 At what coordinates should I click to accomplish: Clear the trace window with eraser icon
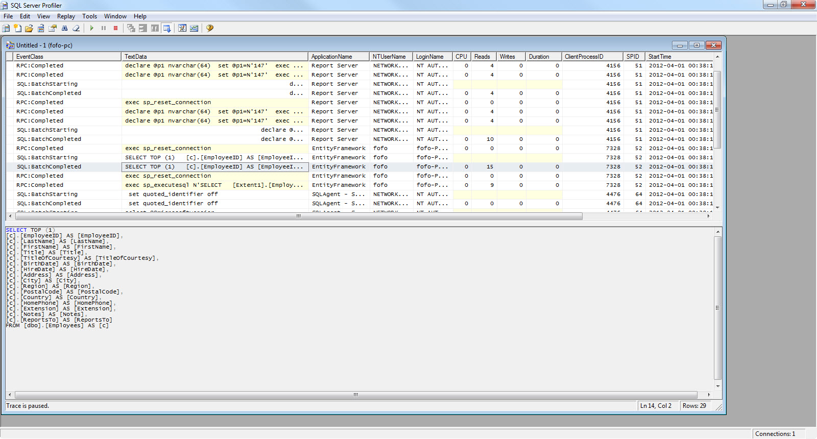click(76, 28)
